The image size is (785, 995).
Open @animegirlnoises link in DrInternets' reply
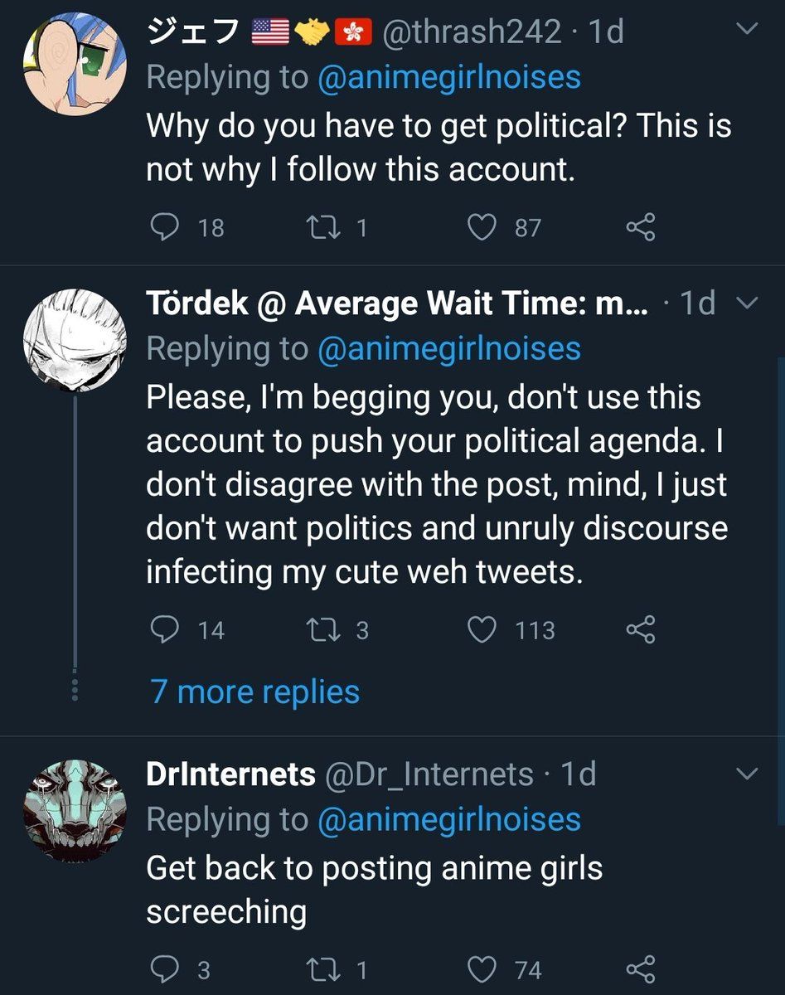[x=448, y=819]
